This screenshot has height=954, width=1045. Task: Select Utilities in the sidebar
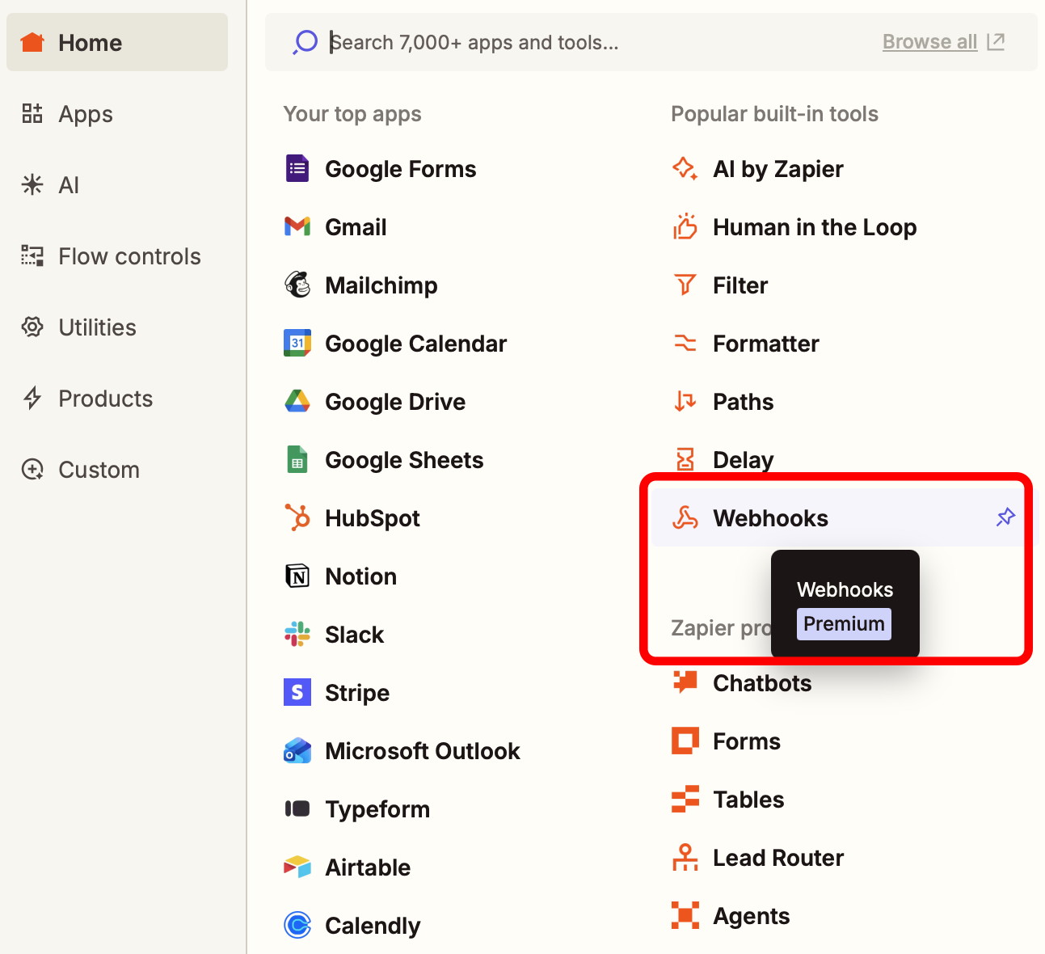(96, 327)
